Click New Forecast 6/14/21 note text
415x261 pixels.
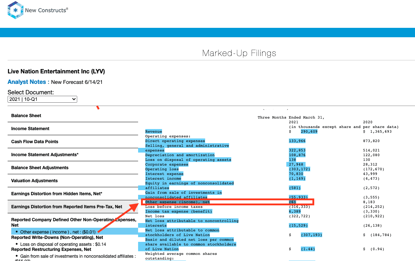(x=77, y=82)
